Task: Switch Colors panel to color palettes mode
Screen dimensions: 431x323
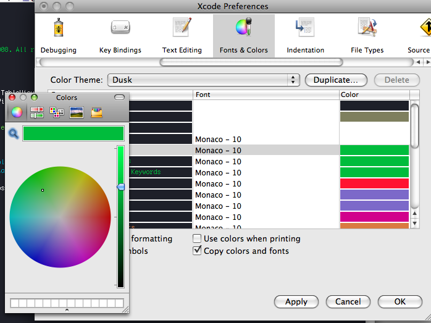Action: tap(57, 112)
